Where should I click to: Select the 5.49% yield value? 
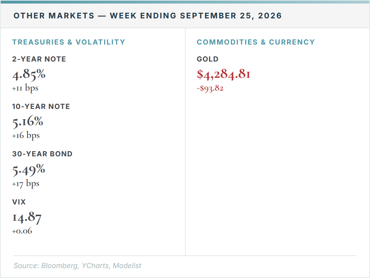tap(29, 170)
